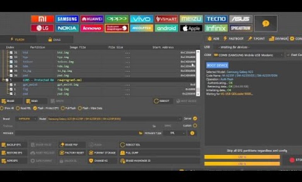The width and height of the screenshot is (302, 182).
Task: Open the COM port dropdown
Action: click(x=248, y=55)
